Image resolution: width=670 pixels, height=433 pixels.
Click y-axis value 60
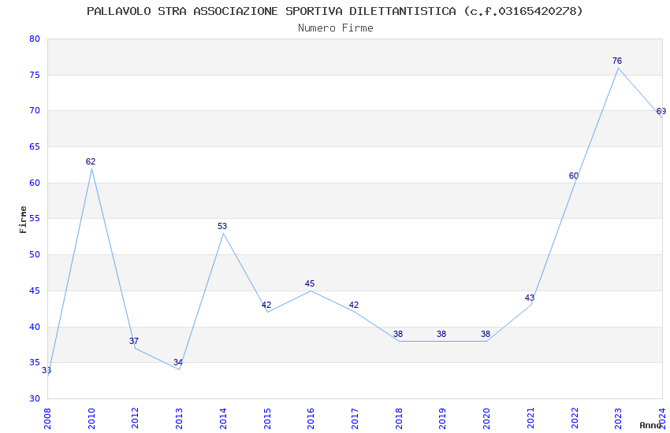(x=35, y=183)
